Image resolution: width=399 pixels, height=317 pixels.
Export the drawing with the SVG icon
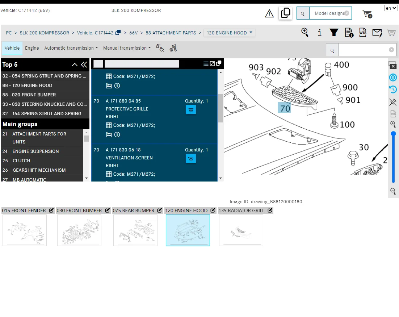click(x=393, y=113)
